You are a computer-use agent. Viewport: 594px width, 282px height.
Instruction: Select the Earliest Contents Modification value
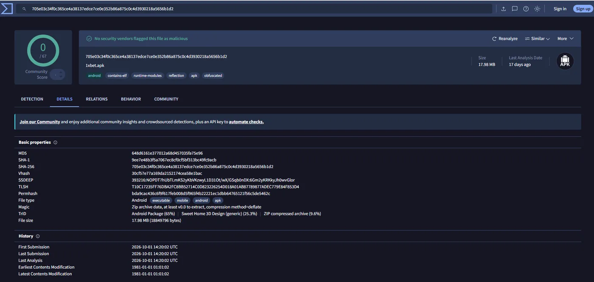coord(150,267)
